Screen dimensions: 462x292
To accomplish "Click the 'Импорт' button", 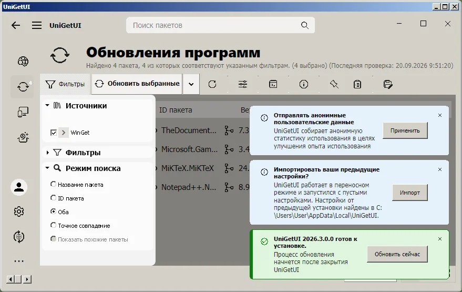I will tap(410, 193).
